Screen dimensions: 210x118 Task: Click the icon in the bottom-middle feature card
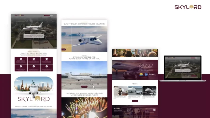coord(34,66)
